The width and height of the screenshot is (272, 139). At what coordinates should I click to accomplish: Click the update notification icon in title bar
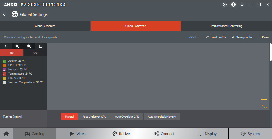225,5
